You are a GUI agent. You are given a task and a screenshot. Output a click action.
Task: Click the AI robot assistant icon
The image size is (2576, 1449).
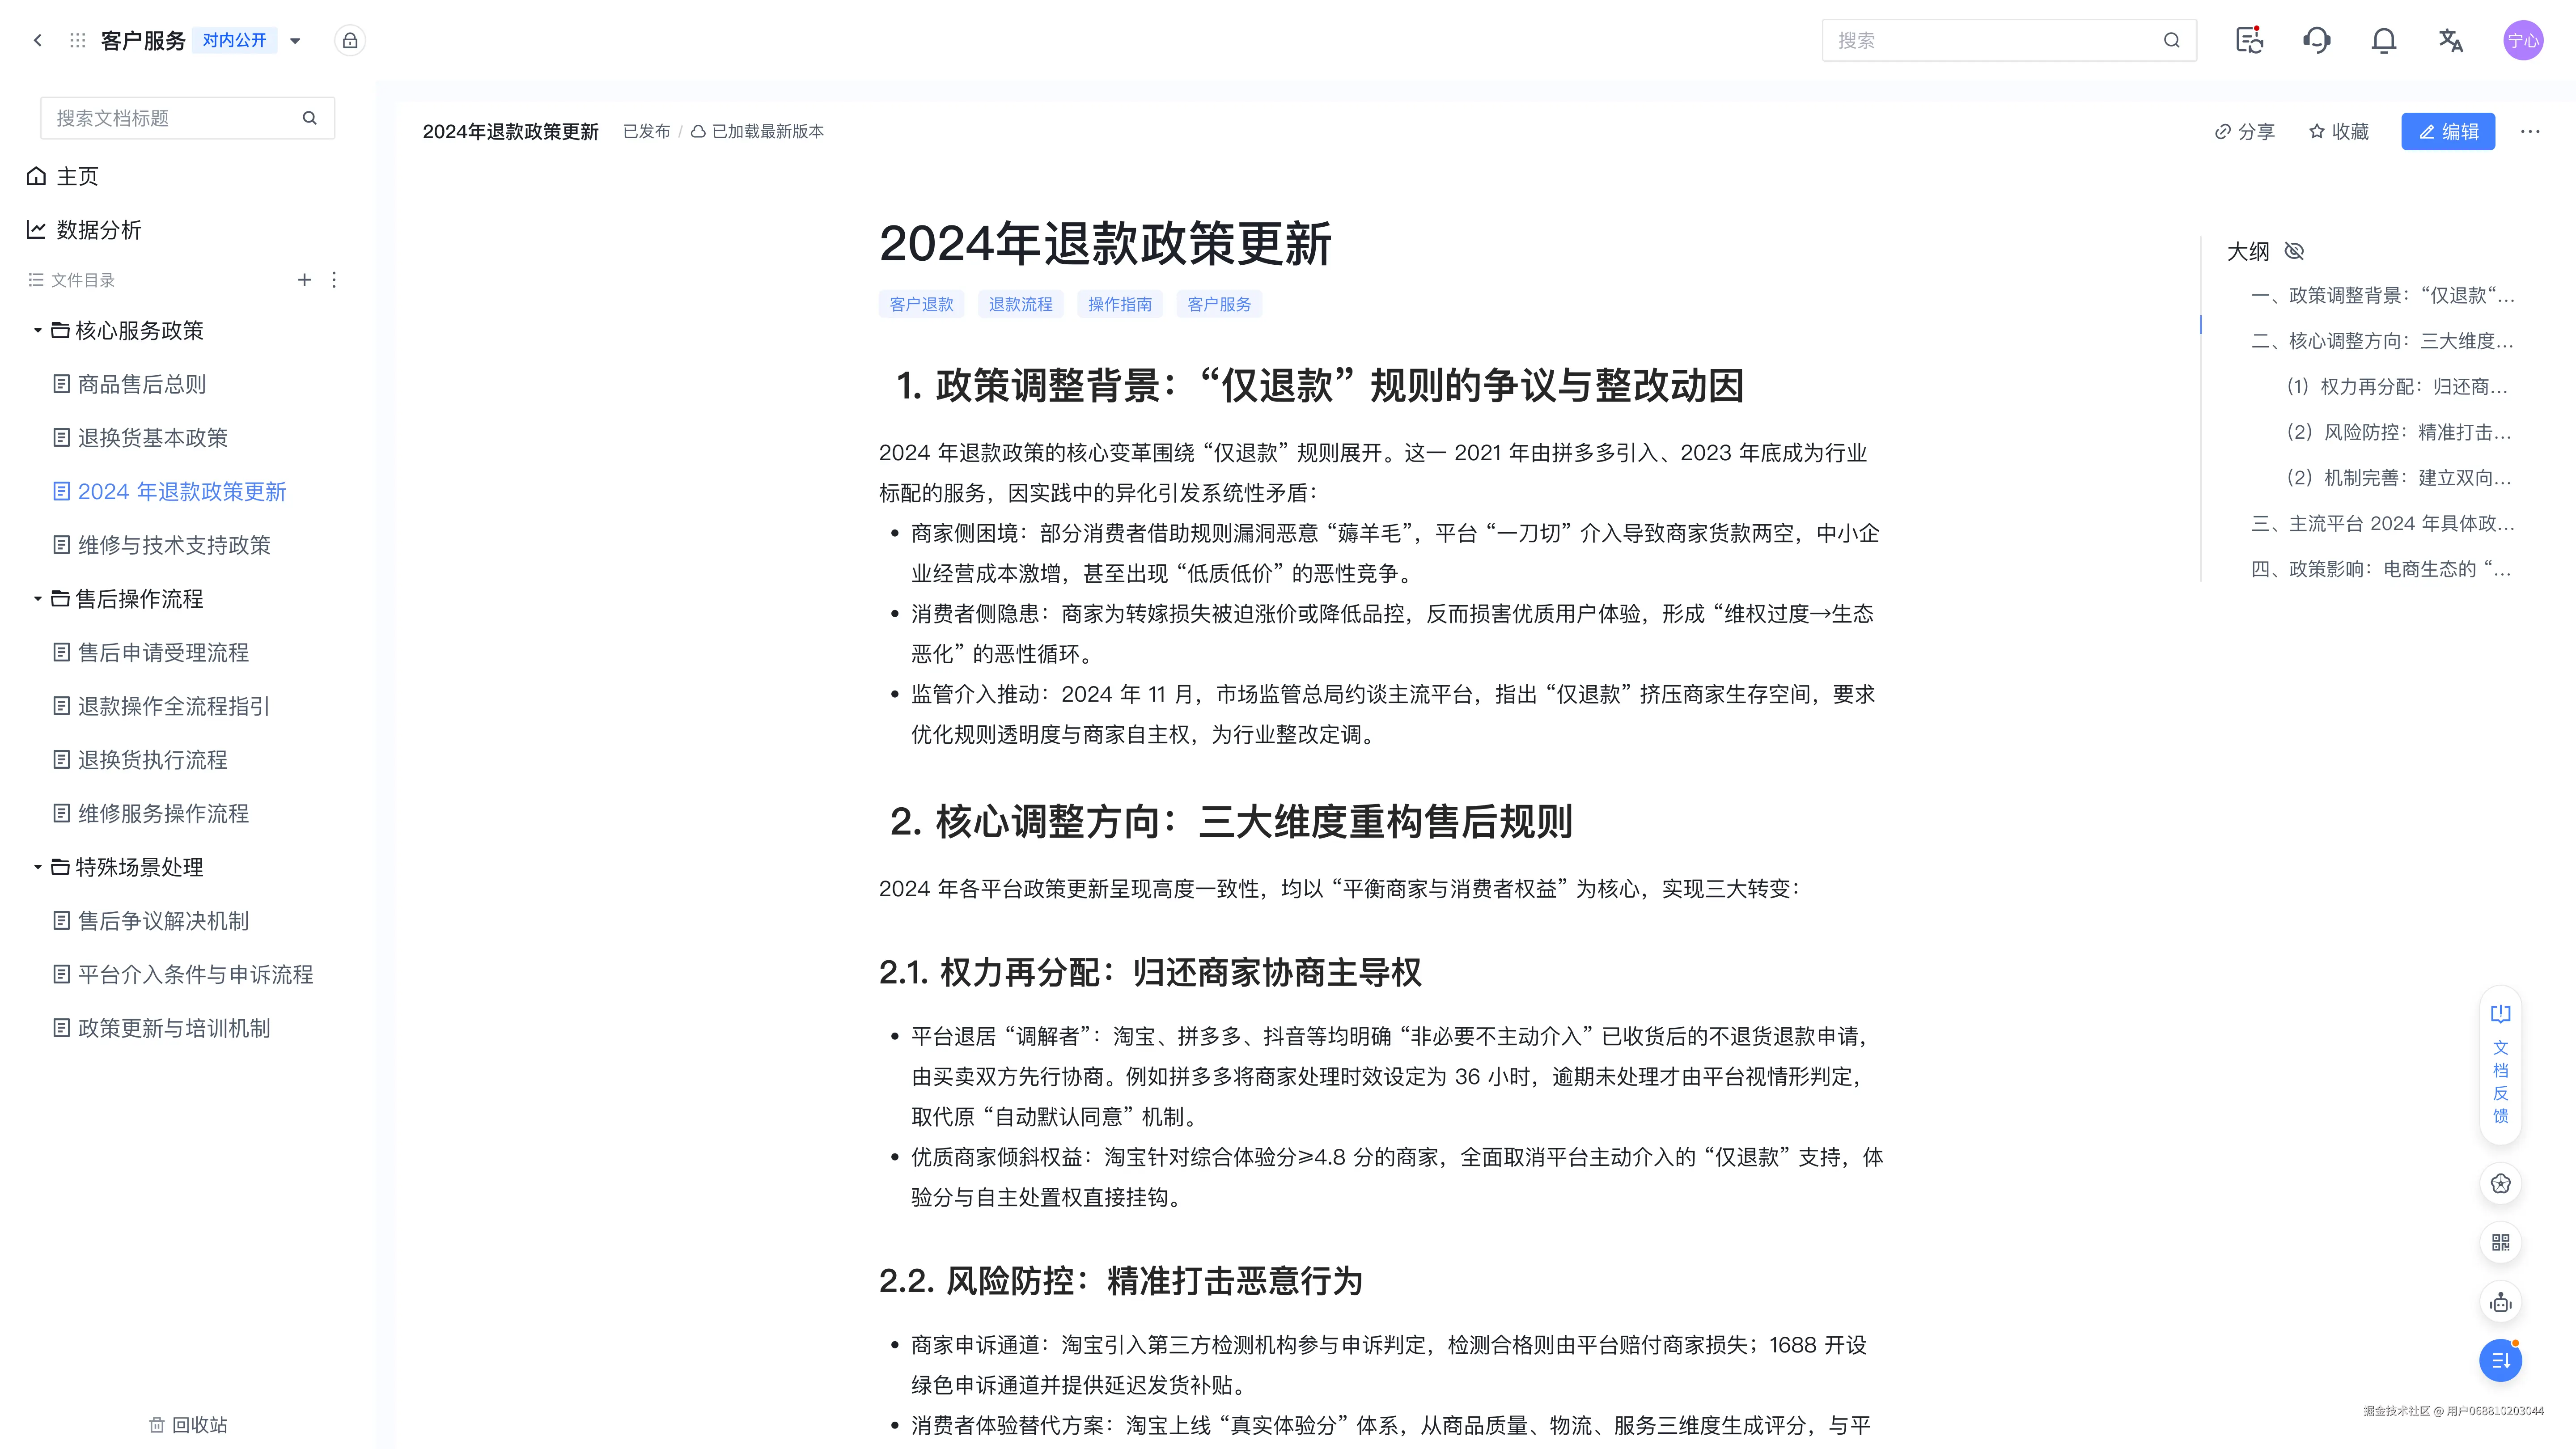(2500, 1302)
